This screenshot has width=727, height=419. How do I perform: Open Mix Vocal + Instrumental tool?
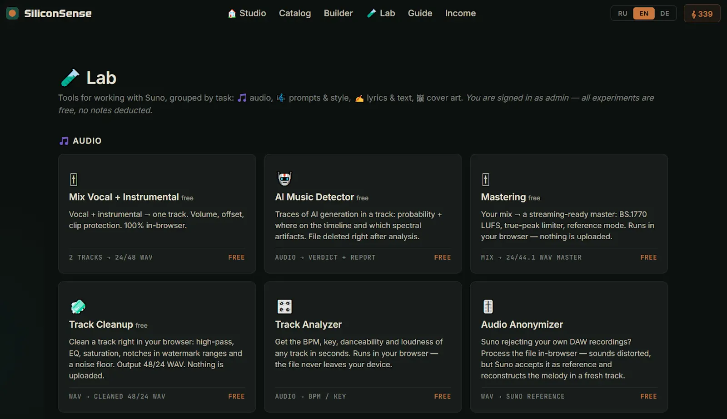click(157, 214)
